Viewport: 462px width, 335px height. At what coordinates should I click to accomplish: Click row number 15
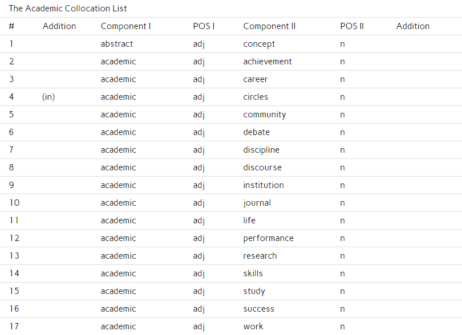(x=14, y=291)
